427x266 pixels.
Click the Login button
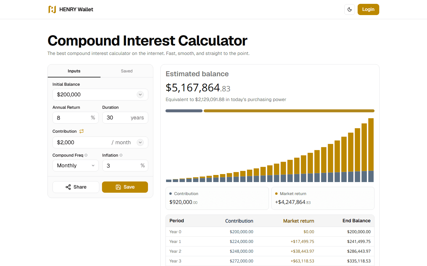point(368,9)
